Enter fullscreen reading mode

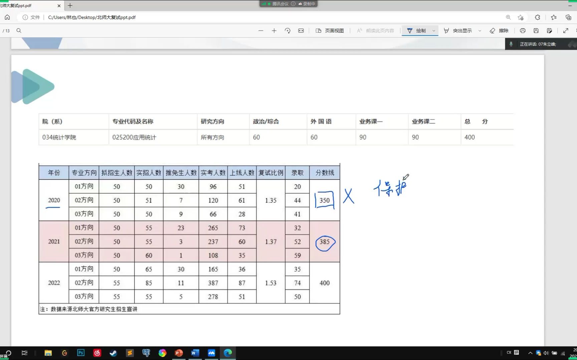565,30
